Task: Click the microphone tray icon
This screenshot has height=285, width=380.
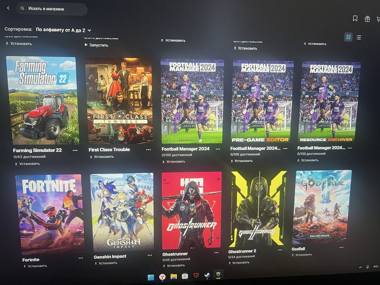Action: click(367, 267)
